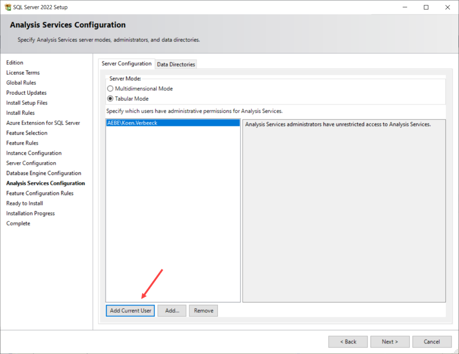Maximize the SQL Server 2022 Setup window
The image size is (459, 354).
tap(426, 7)
